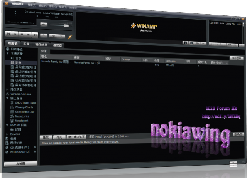The height and width of the screenshot is (178, 247).
Task: Skip to the previous track
Action: (x=8, y=34)
